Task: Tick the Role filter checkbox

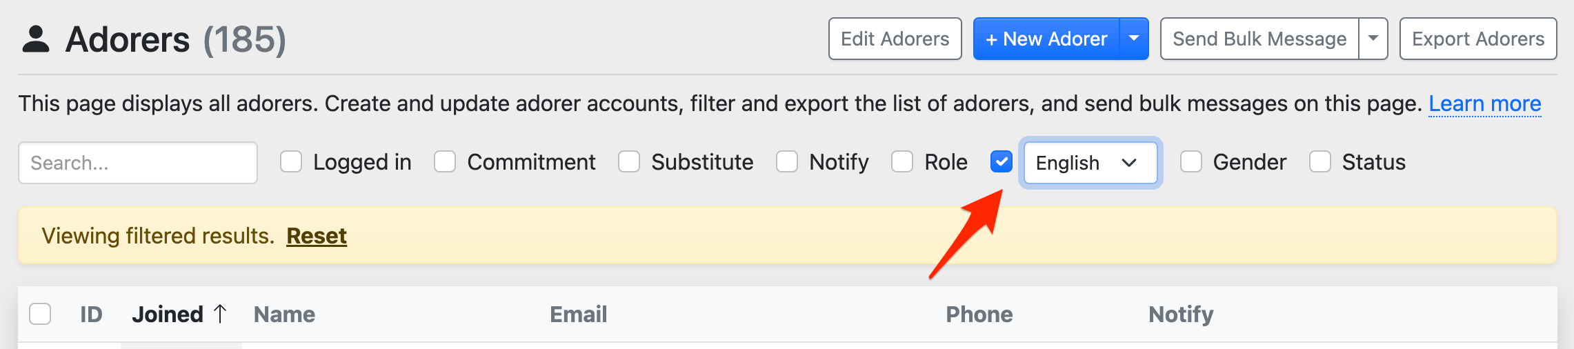Action: [902, 162]
